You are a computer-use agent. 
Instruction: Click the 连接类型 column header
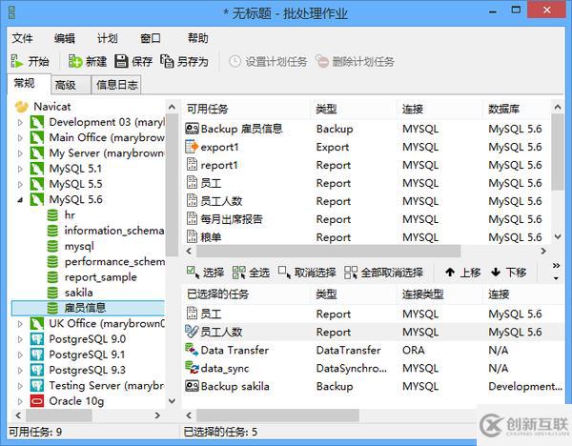439,294
